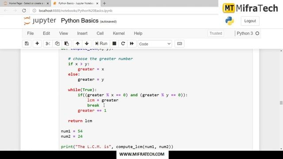Run the current cell
The height and width of the screenshot is (159, 283).
(101, 44)
